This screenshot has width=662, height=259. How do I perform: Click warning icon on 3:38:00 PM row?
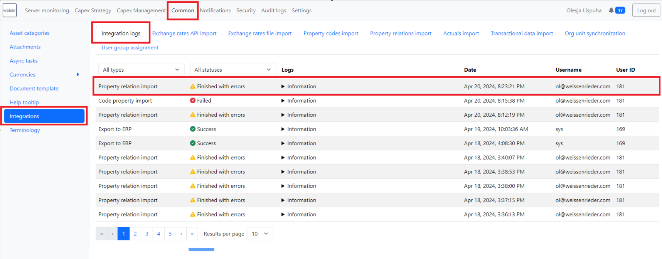coord(193,186)
